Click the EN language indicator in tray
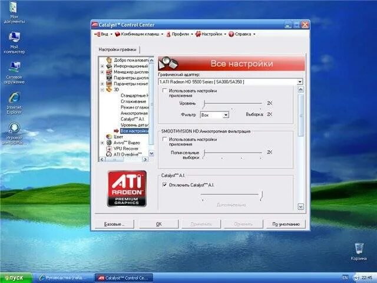 point(345,278)
